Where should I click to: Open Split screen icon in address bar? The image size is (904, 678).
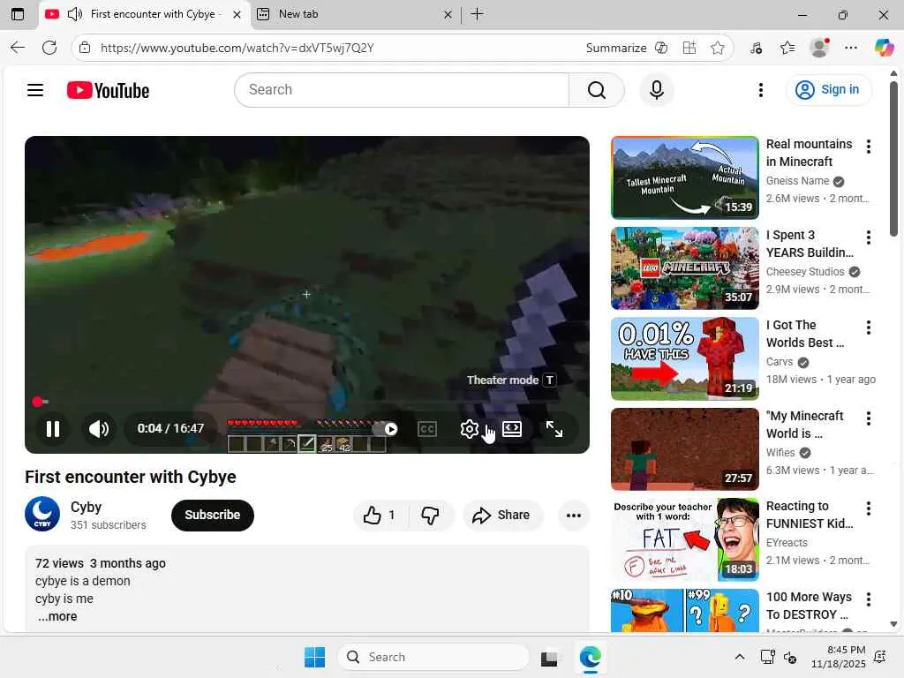pyautogui.click(x=689, y=48)
